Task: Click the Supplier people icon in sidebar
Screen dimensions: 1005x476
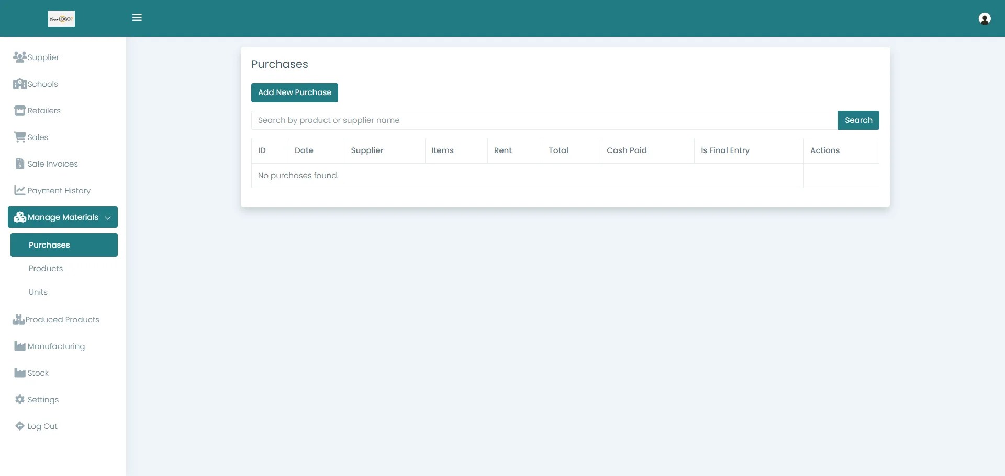Action: coord(20,57)
